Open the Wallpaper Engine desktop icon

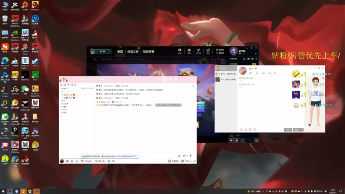pyautogui.click(x=25, y=63)
